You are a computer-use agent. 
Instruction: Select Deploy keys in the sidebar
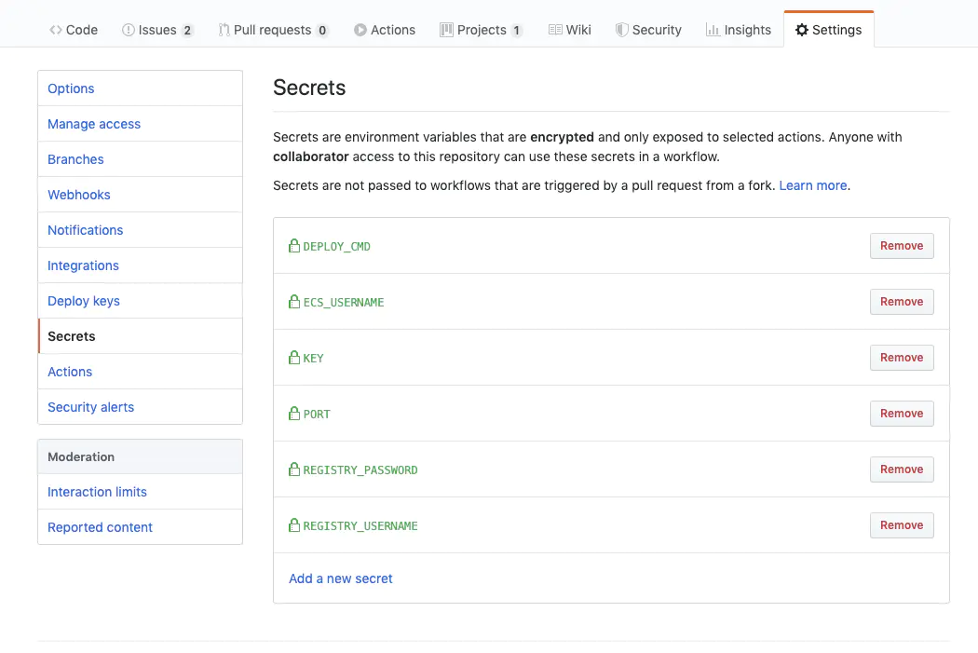point(84,301)
